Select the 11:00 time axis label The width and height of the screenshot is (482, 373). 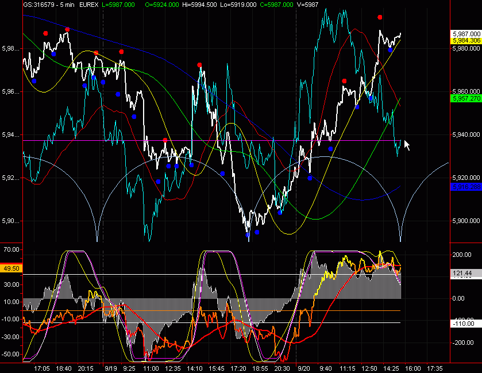151,368
